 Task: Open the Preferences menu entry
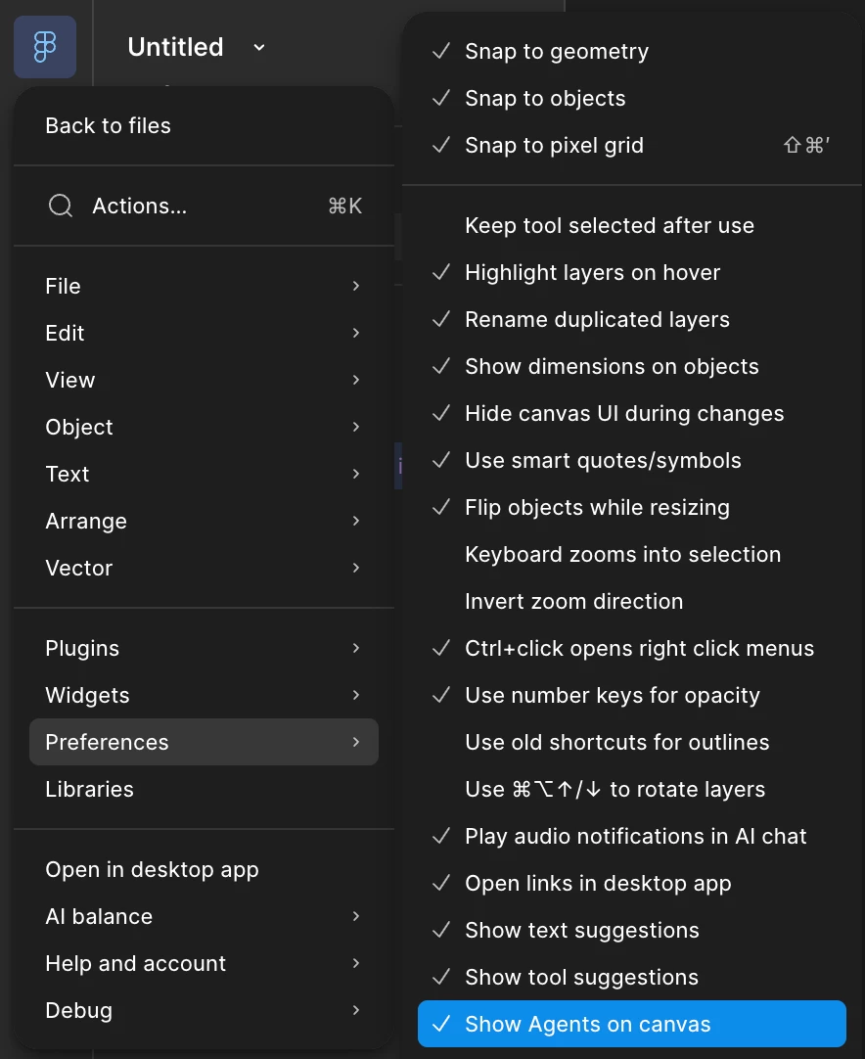204,742
